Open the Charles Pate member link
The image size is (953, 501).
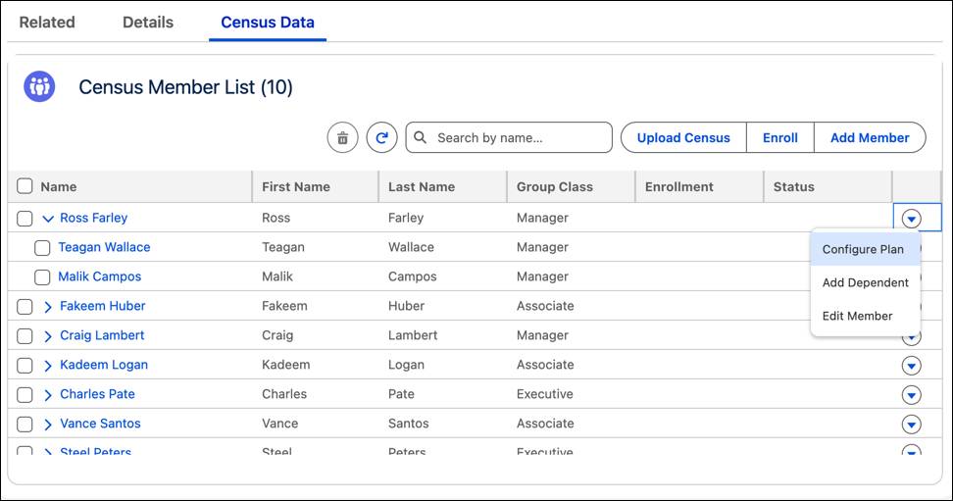(97, 394)
